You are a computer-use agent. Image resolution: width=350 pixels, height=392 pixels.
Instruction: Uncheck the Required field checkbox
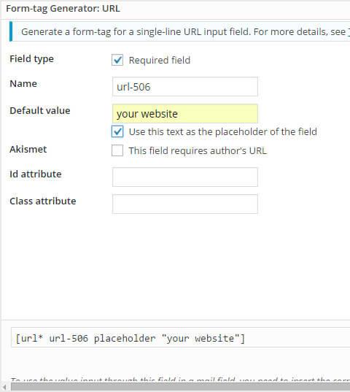tap(117, 60)
